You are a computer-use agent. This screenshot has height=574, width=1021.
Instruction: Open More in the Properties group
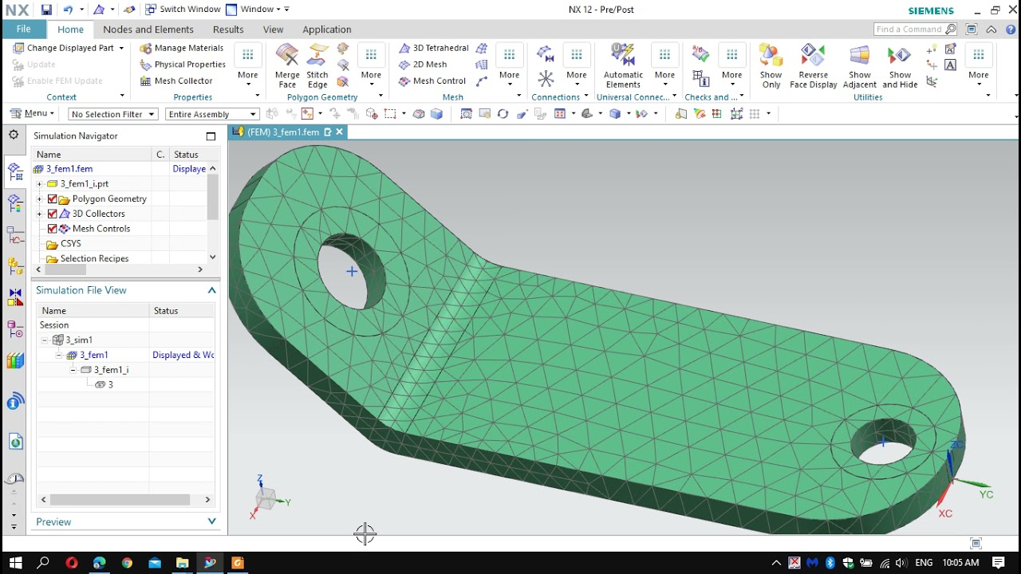[248, 66]
